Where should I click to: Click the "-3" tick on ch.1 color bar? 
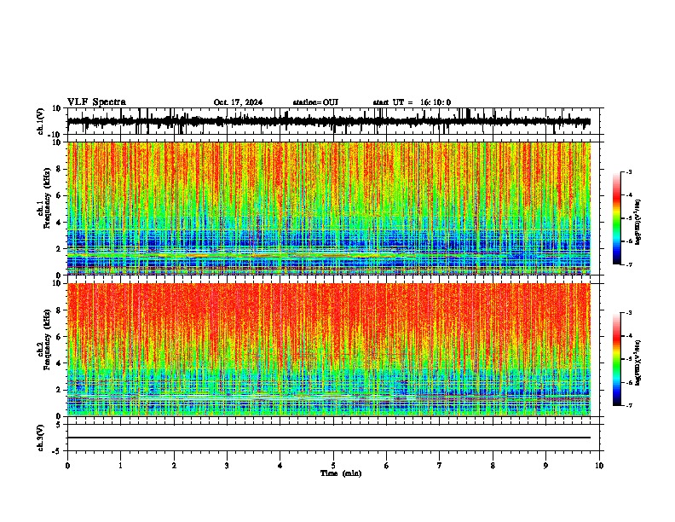coord(628,172)
